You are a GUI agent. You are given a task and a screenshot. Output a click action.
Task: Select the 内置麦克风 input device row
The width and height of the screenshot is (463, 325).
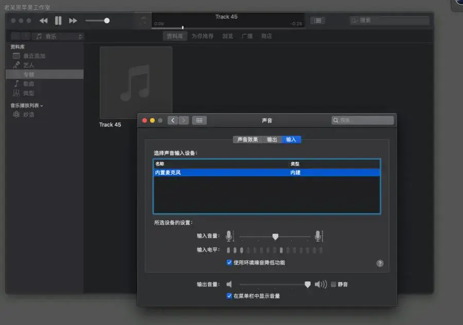click(x=267, y=172)
